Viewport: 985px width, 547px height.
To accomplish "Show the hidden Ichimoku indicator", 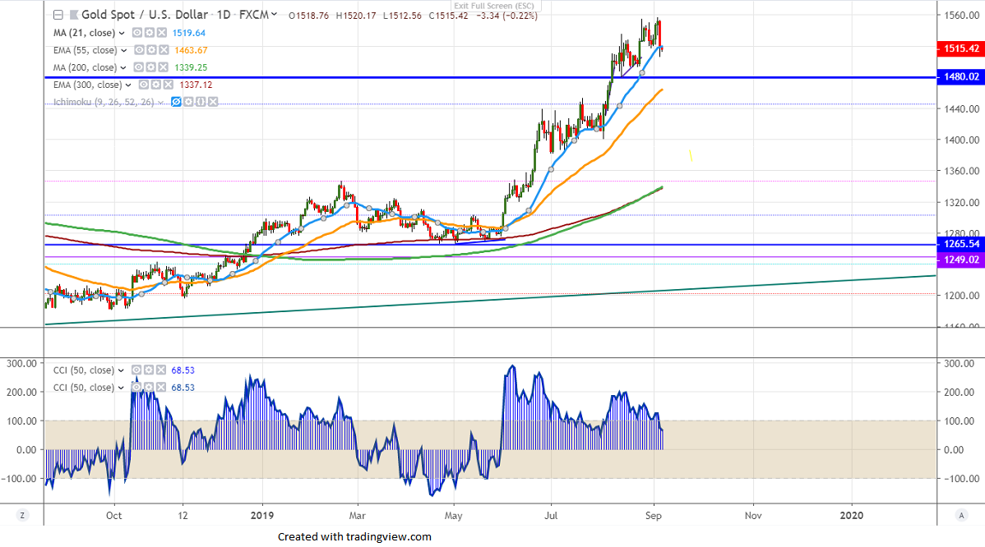I will coord(177,102).
